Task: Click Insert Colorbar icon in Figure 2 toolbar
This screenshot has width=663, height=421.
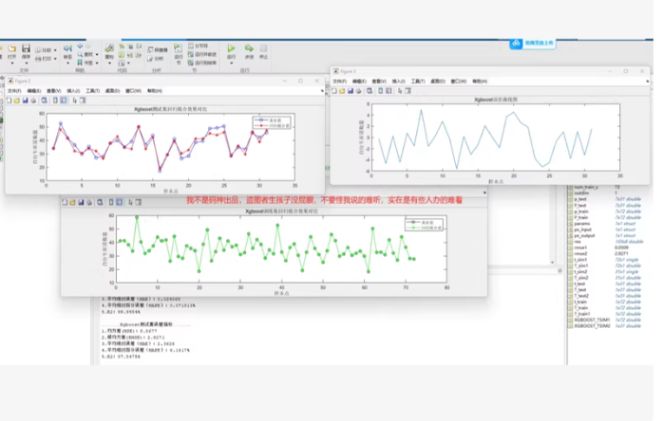Action: (55, 101)
